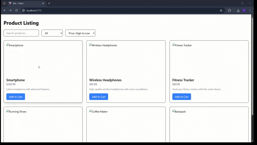Open the tab search dropdown arrow

point(4,3)
